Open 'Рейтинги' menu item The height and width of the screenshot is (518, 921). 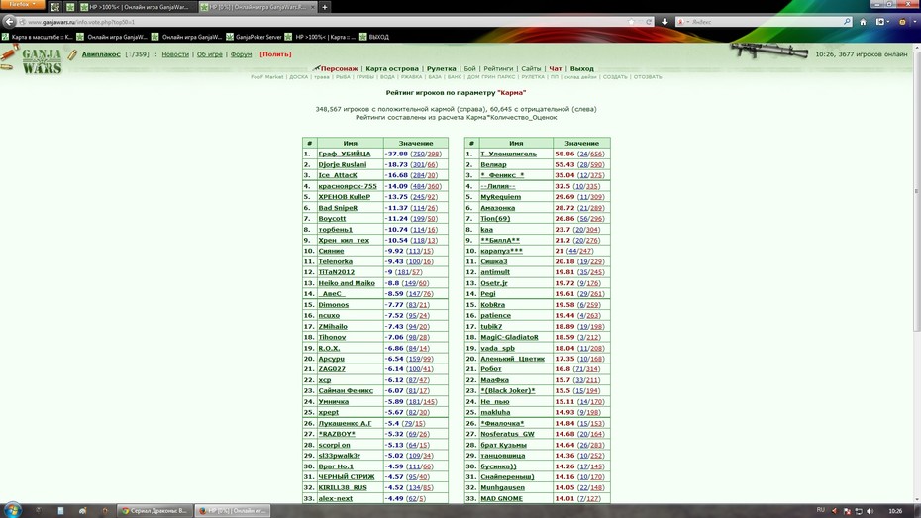[x=498, y=68]
